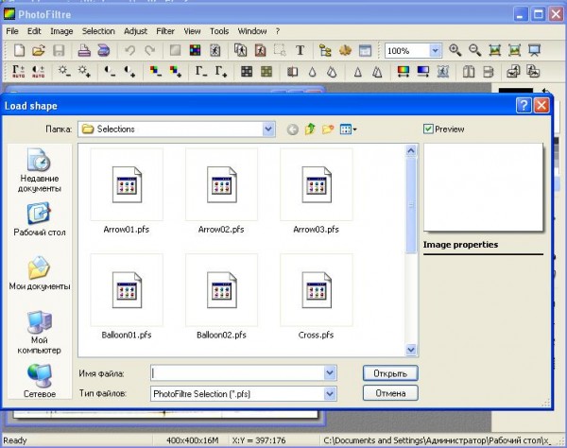Open the File menu
Viewport: 567px width, 448px height.
coord(12,31)
